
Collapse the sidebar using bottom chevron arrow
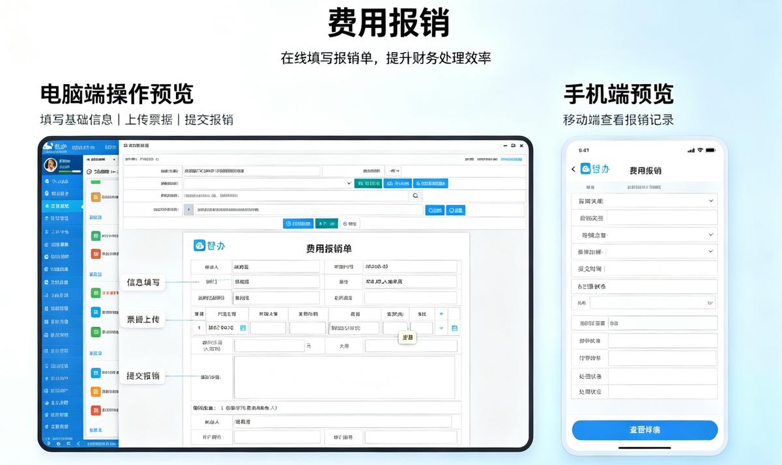78,444
